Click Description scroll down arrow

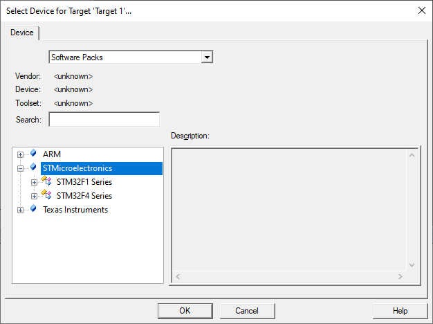pyautogui.click(x=412, y=265)
